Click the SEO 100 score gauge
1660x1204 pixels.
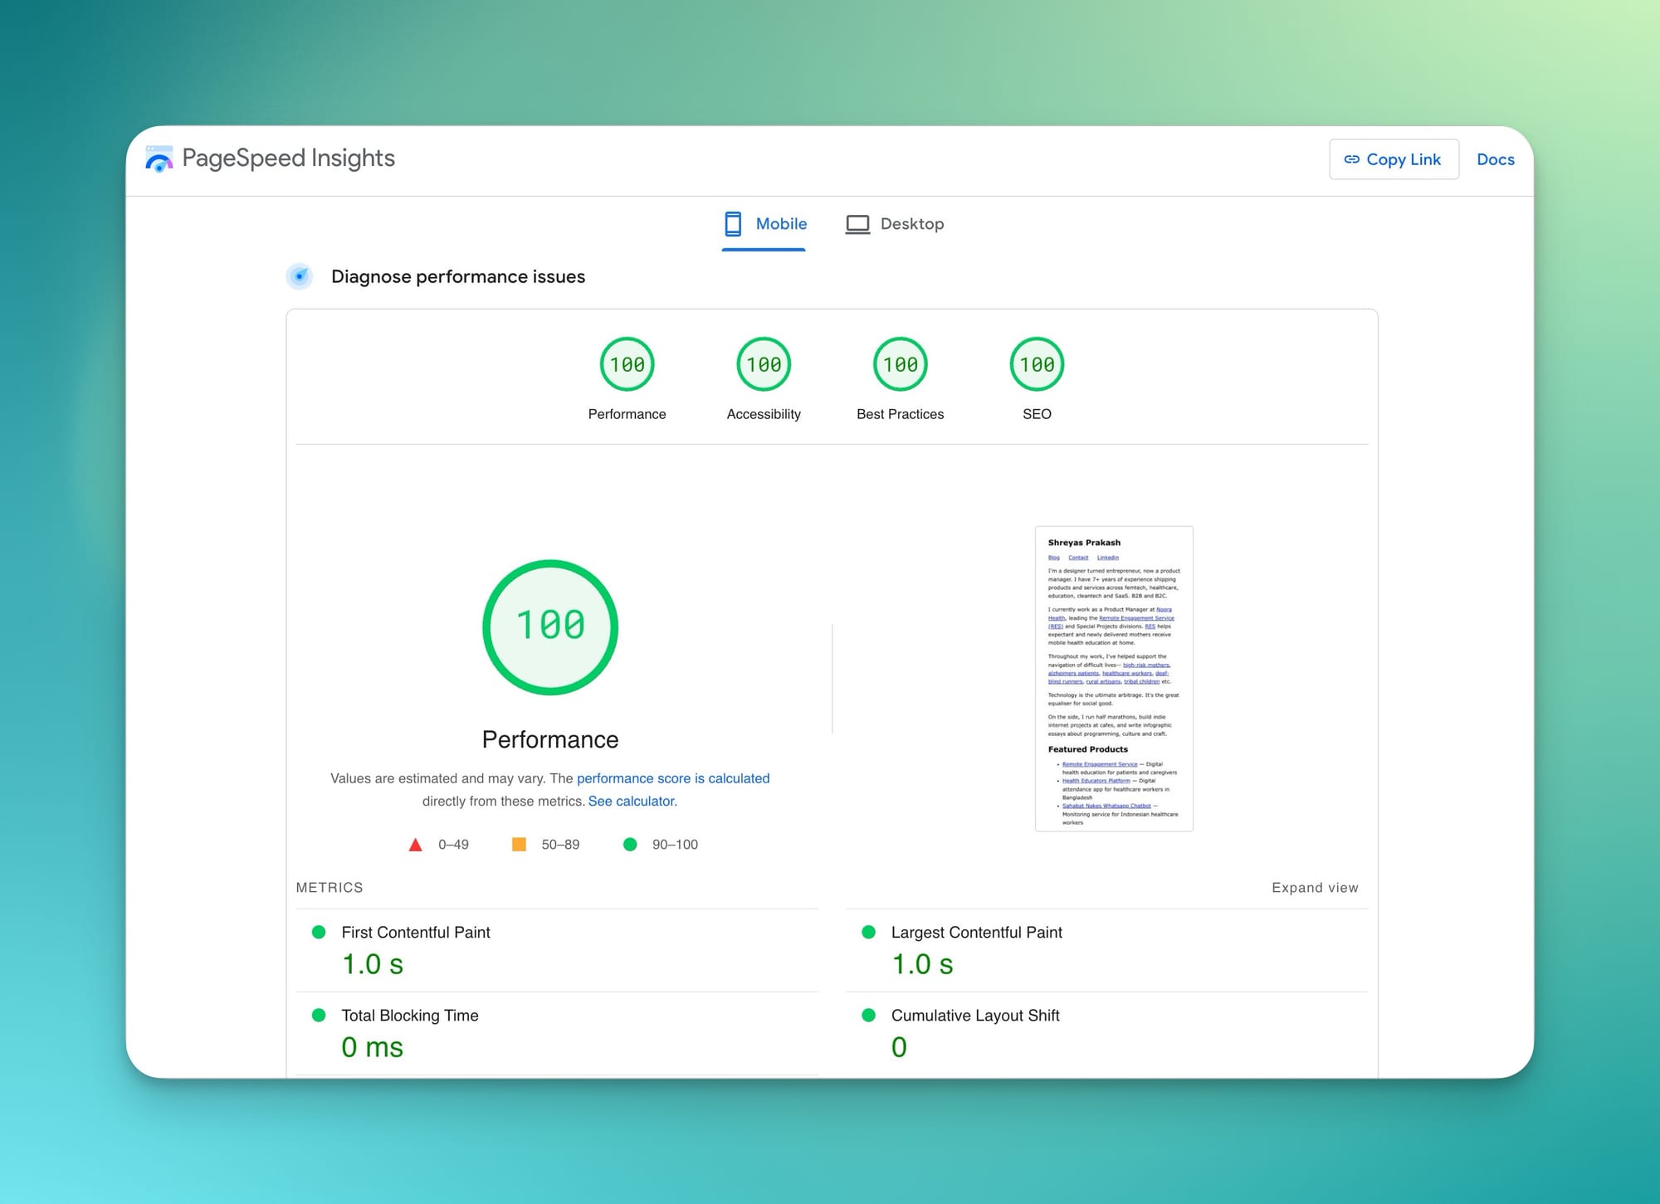tap(1037, 364)
